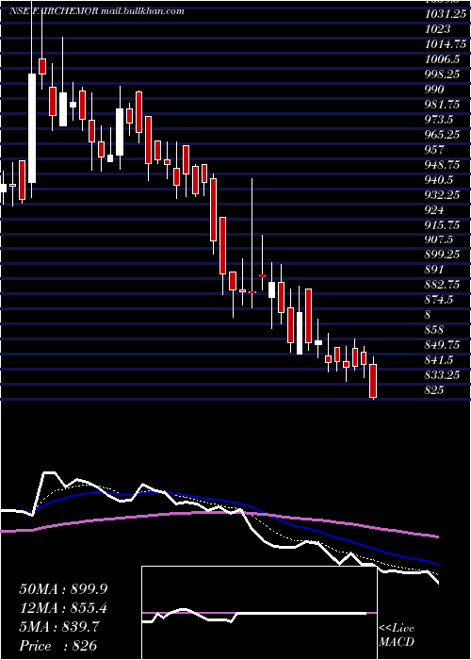Select the 965.25 price axis label

click(443, 135)
